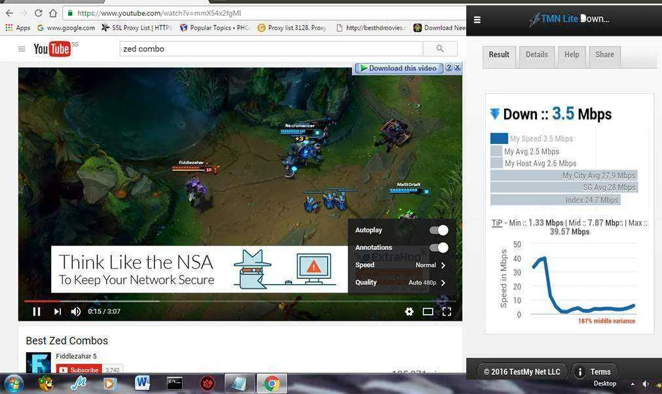Click the TiP link
This screenshot has width=662, height=394.
(497, 223)
